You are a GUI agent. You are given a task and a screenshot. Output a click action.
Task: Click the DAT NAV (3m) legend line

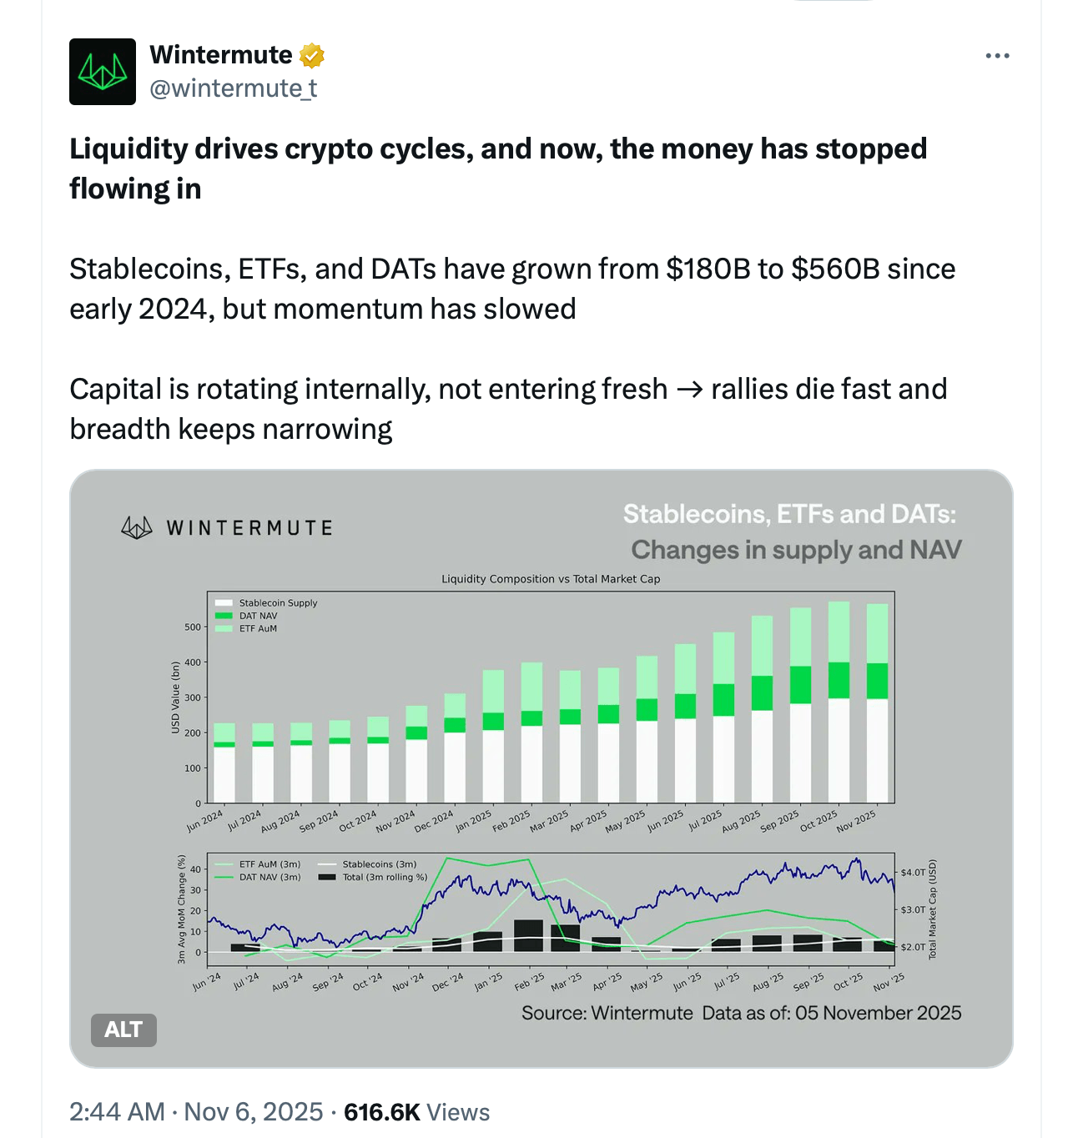pyautogui.click(x=224, y=877)
